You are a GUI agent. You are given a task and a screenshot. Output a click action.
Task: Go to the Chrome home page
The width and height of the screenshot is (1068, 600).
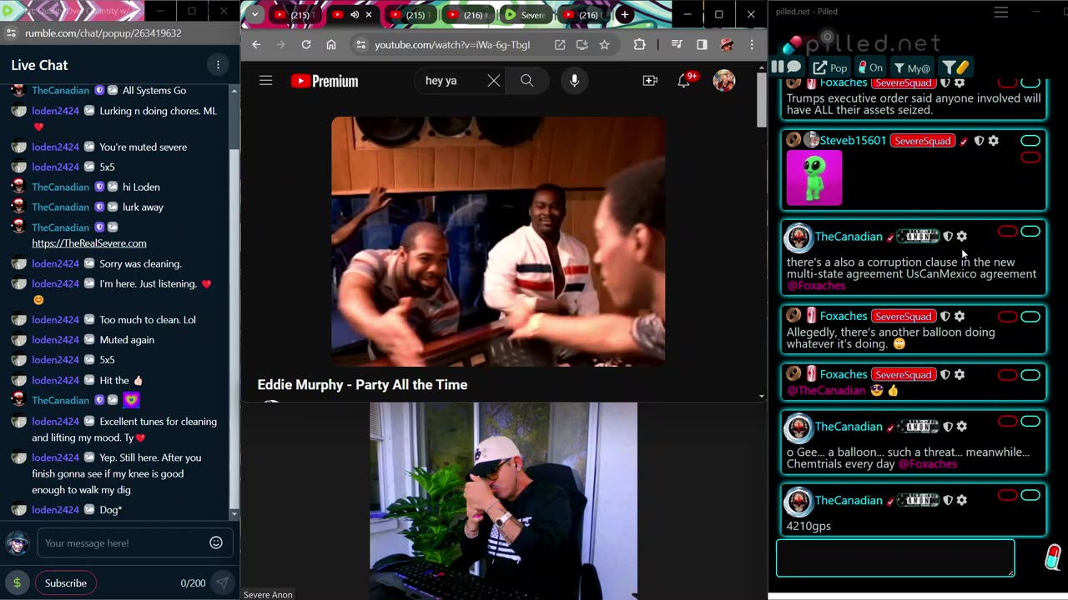[x=331, y=45]
